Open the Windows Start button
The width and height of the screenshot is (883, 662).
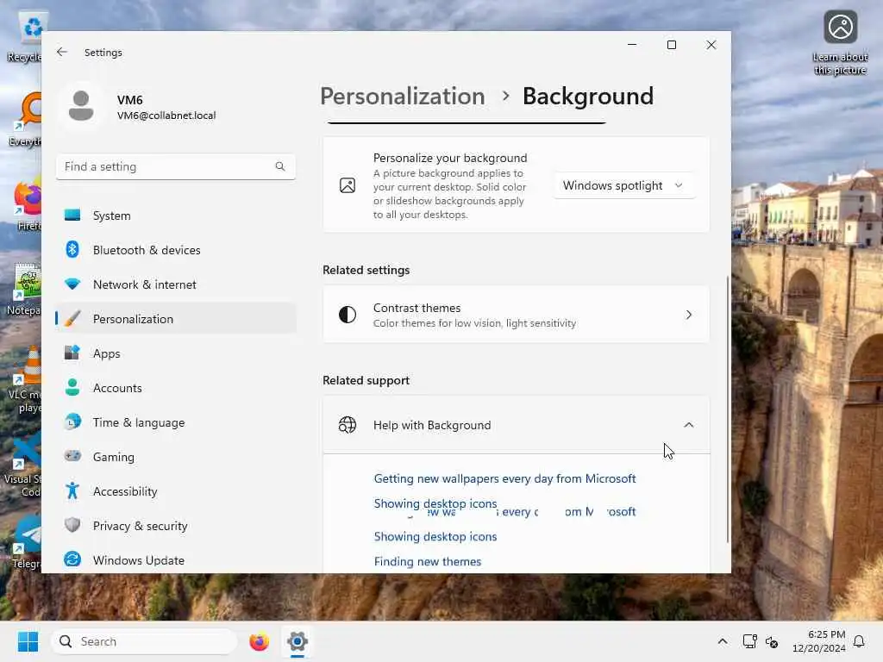pos(28,641)
